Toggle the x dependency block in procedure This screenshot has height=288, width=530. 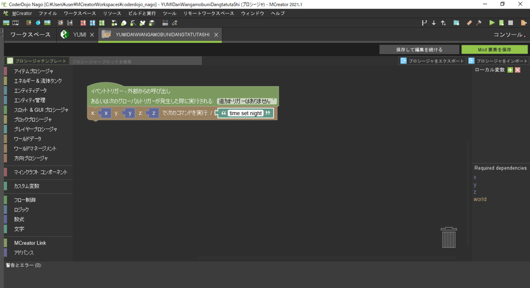[x=105, y=113]
